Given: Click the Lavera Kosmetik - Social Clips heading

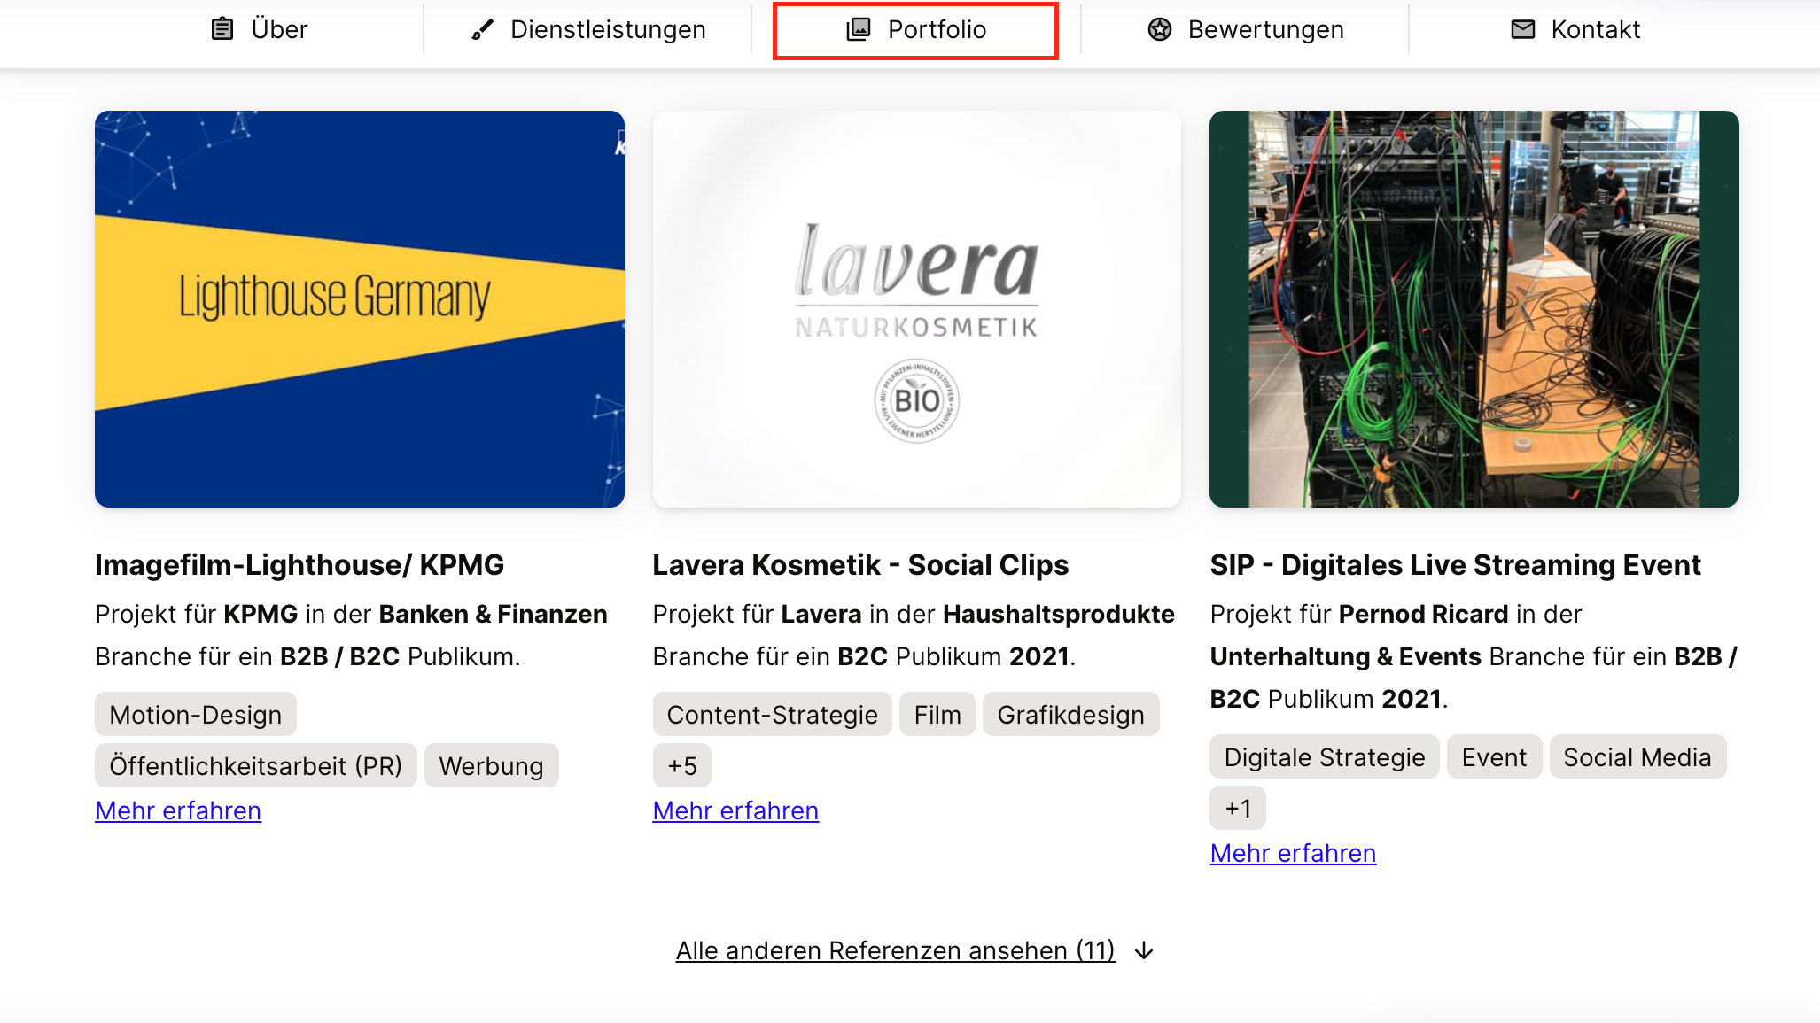Looking at the screenshot, I should coord(861,564).
